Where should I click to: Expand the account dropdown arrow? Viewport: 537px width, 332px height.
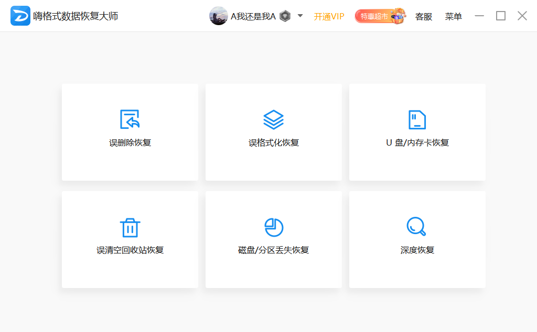(x=300, y=16)
